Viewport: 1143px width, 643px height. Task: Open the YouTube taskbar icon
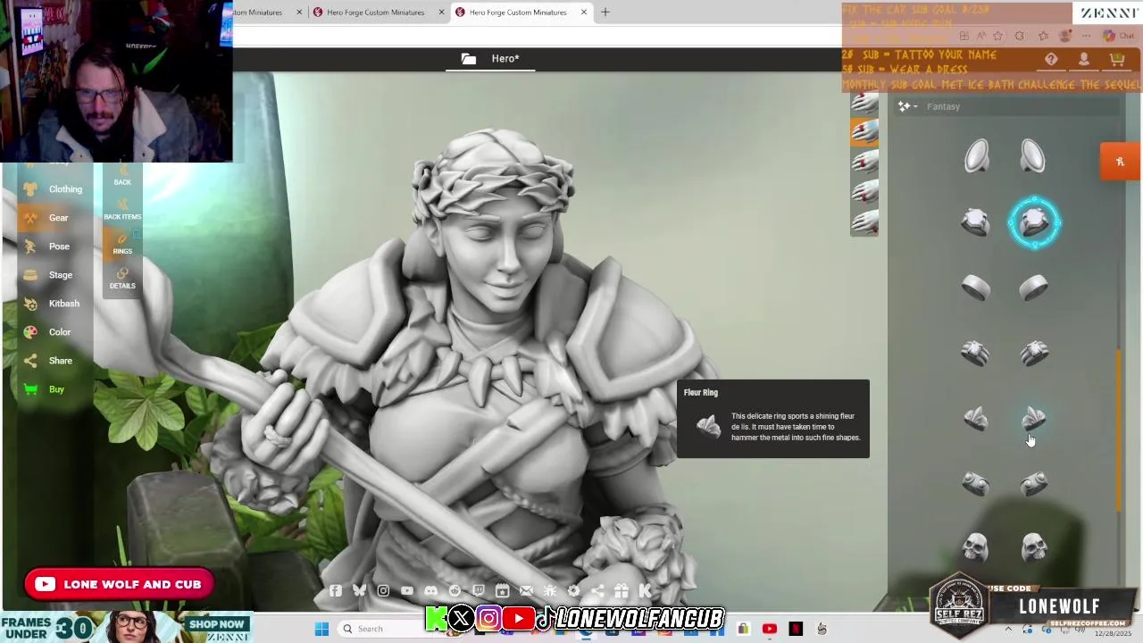coord(769,629)
